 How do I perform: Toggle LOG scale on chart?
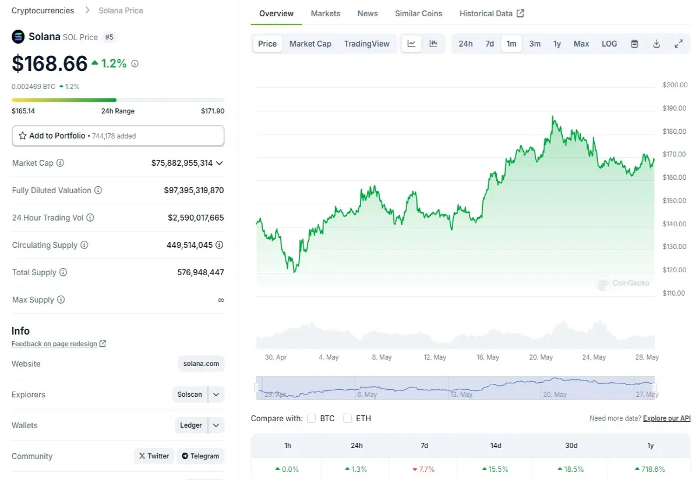(x=609, y=44)
